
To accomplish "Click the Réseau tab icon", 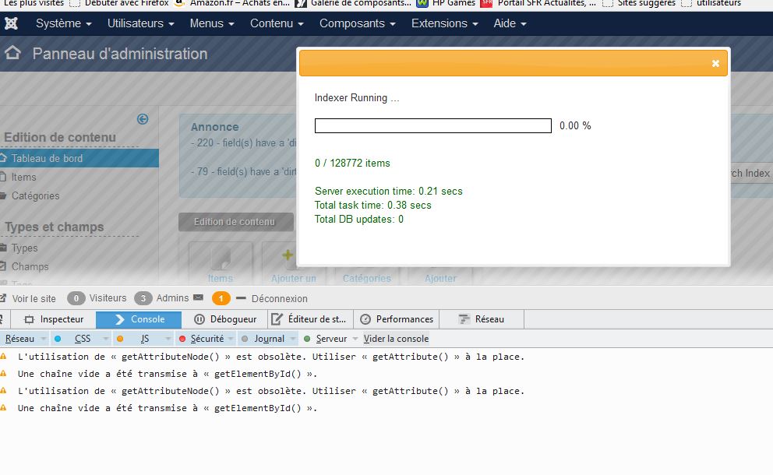I will (x=464, y=319).
